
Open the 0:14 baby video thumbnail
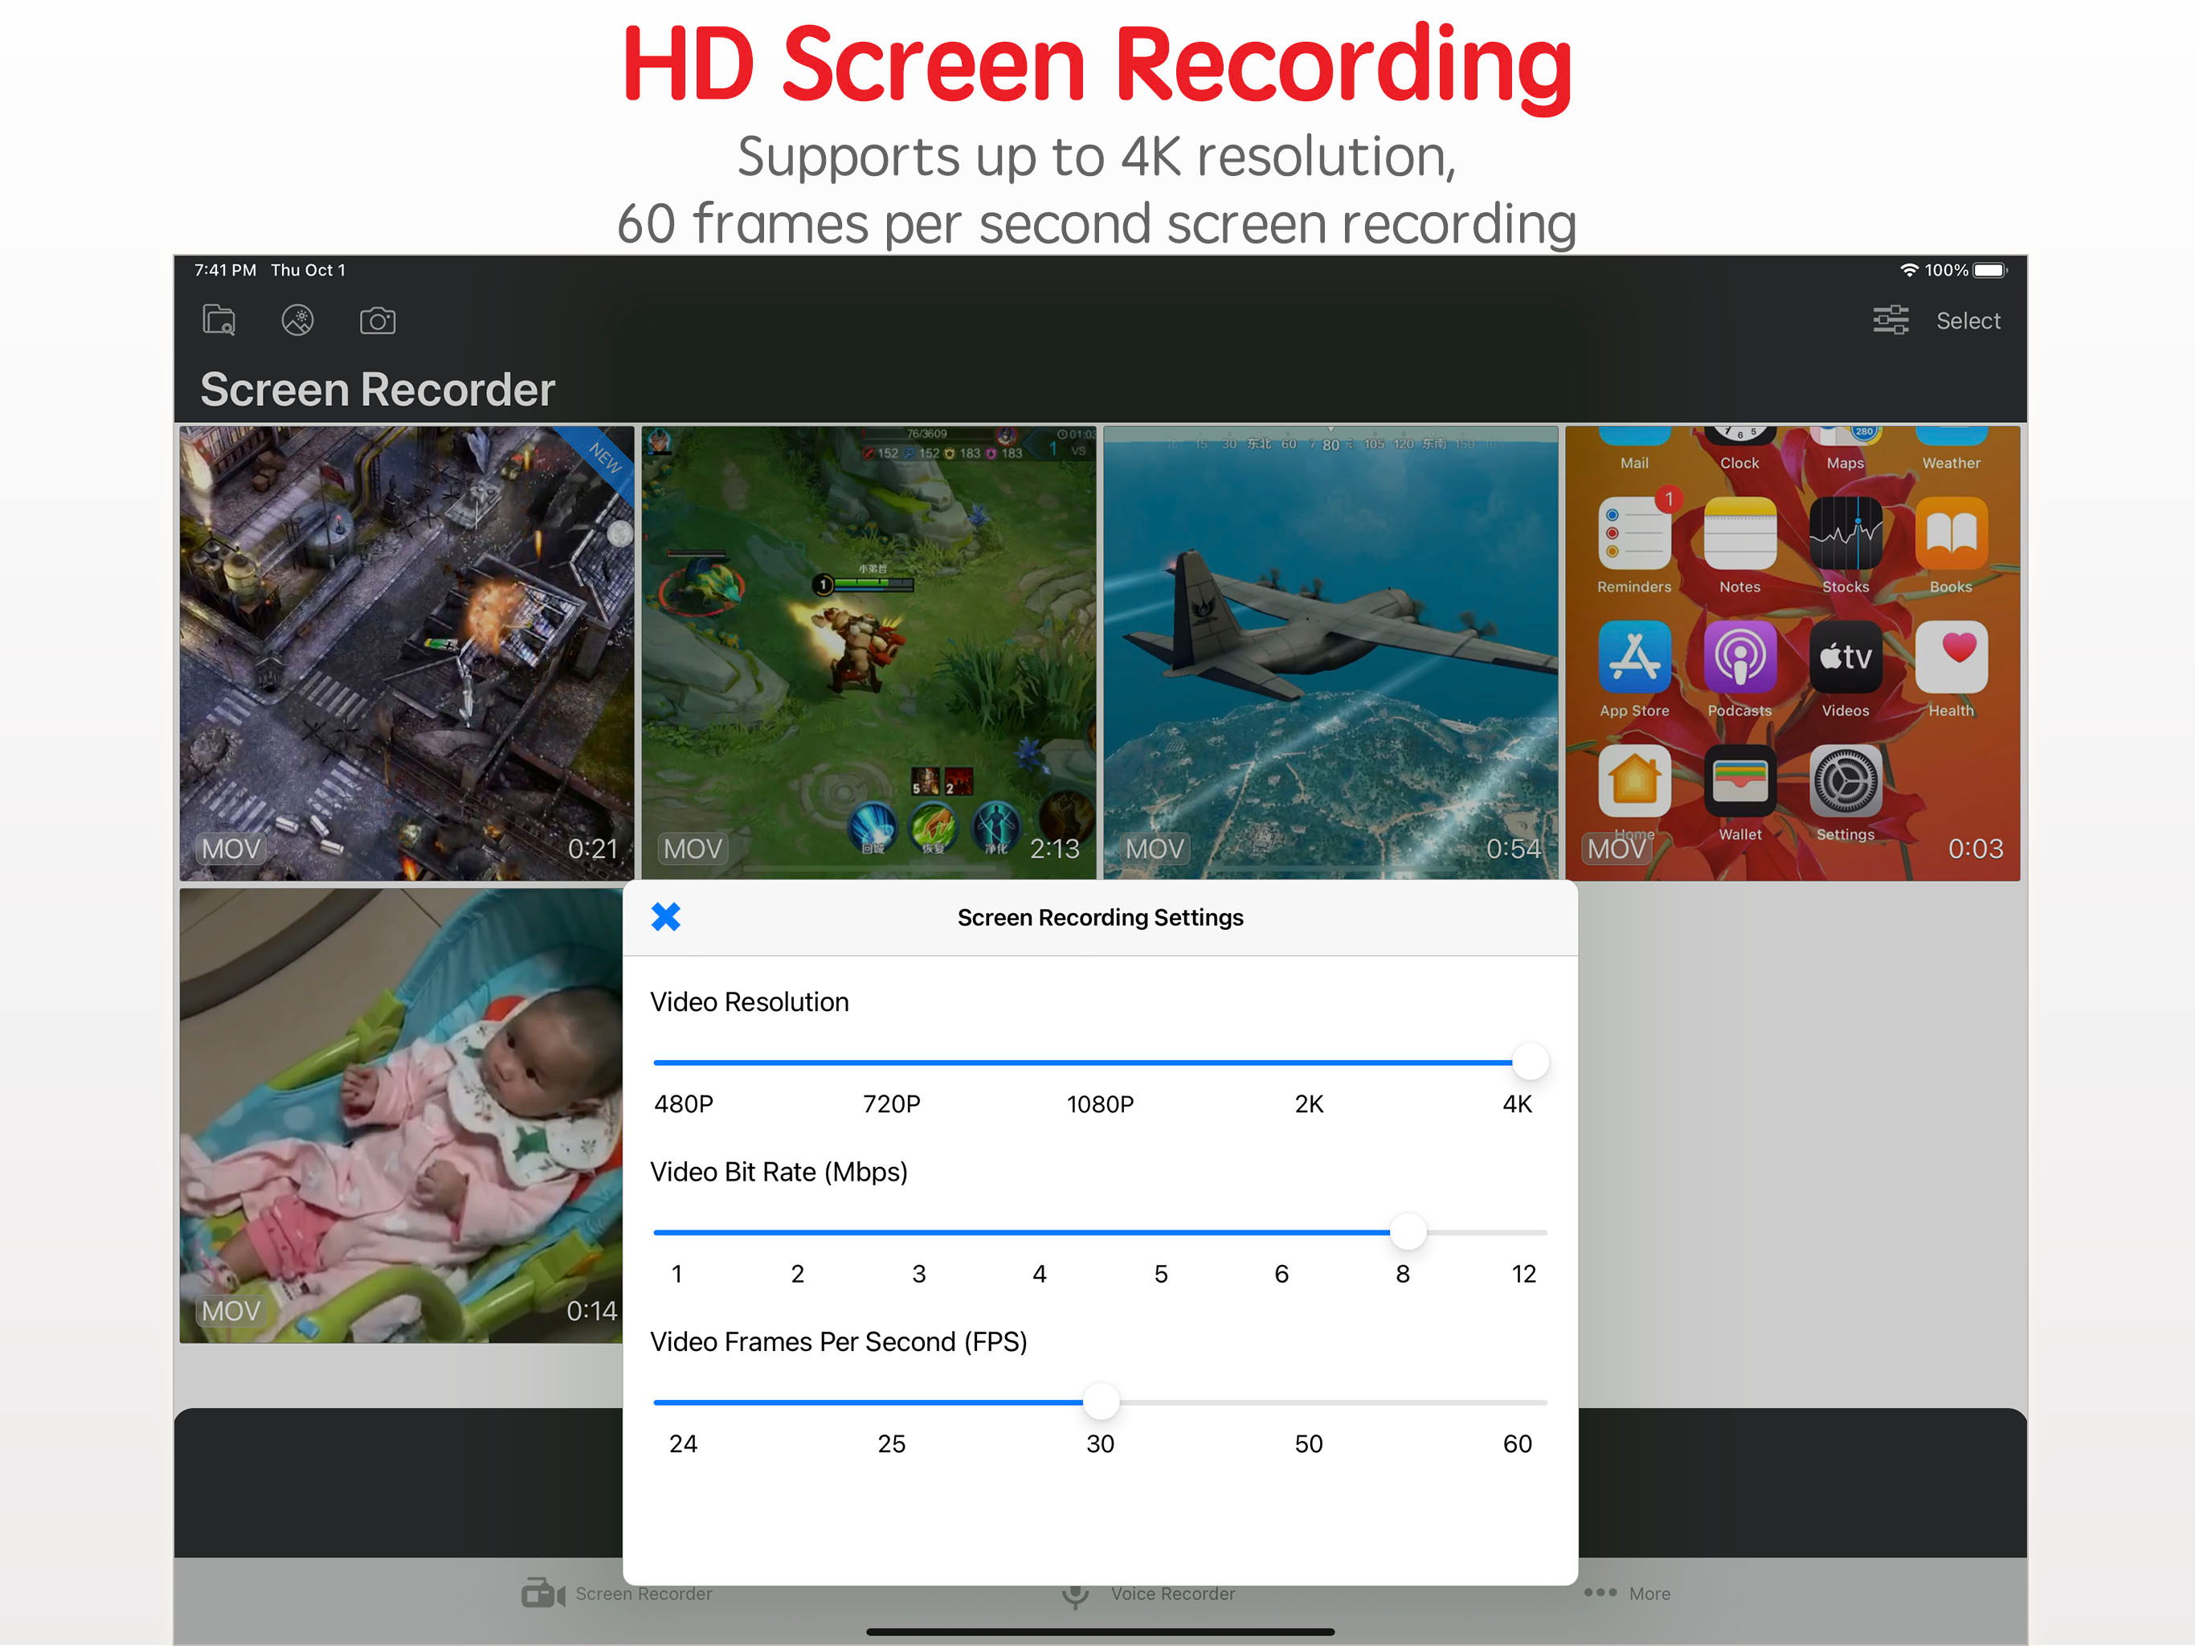point(401,1115)
